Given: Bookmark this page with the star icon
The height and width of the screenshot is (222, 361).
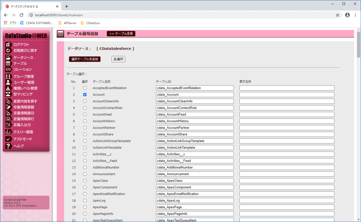Looking at the screenshot, I should 338,15.
